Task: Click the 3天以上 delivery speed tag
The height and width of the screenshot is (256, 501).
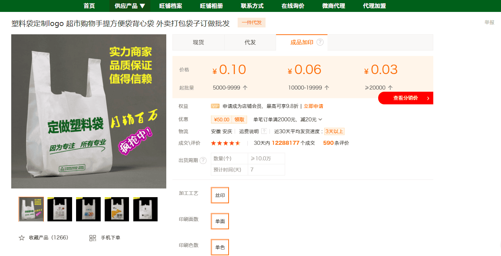Action: click(x=334, y=131)
